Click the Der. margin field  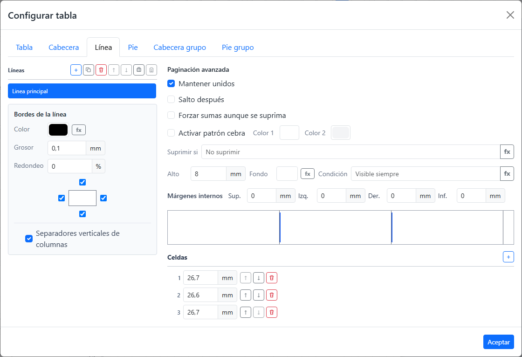click(x=401, y=196)
